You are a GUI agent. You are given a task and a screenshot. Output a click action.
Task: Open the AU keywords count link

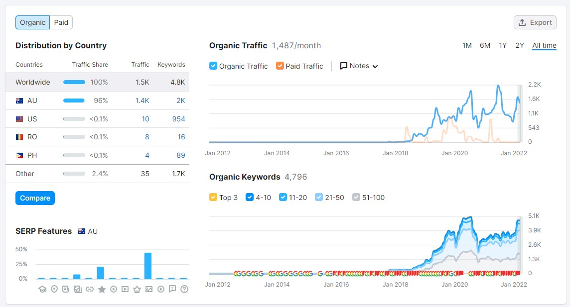181,101
